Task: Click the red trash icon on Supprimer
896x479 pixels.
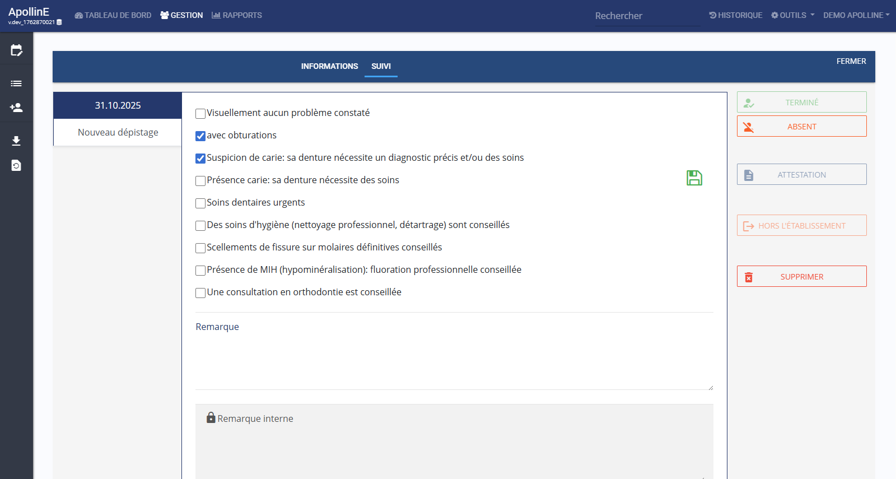Action: (749, 277)
